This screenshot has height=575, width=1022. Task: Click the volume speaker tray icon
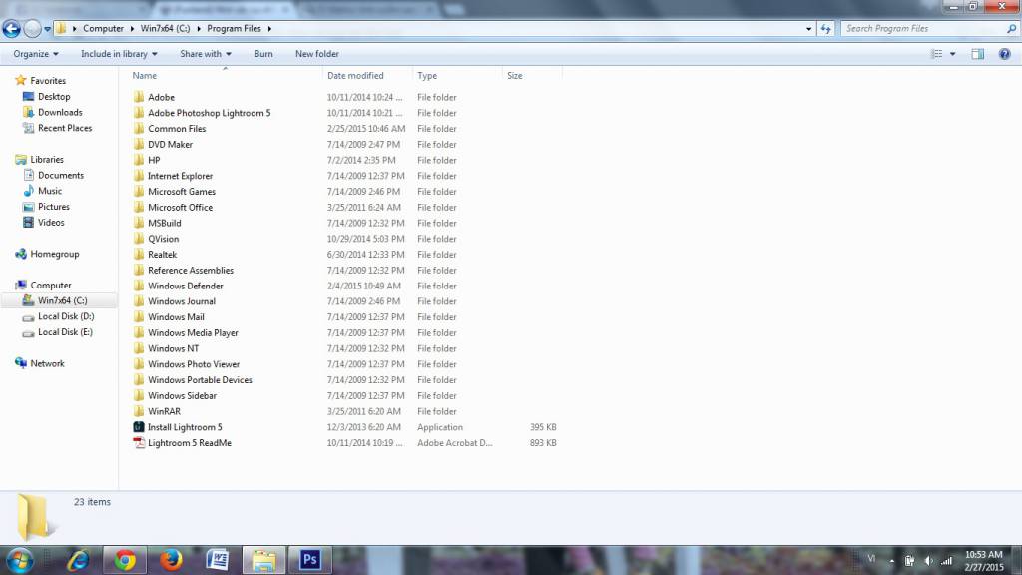(x=928, y=561)
